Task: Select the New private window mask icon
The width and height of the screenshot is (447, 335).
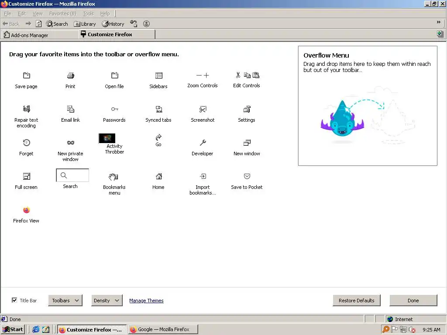Action: (70, 143)
